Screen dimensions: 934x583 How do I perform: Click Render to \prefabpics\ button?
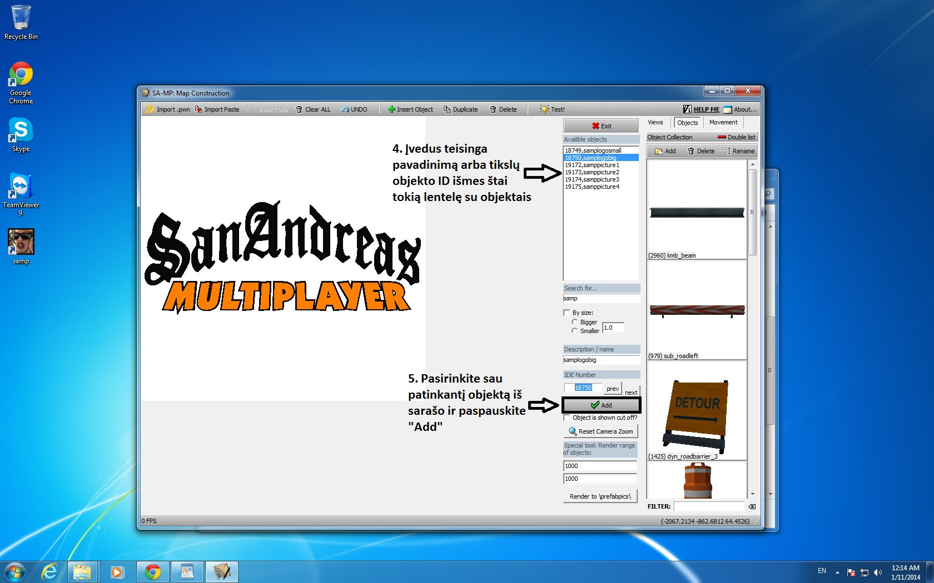point(600,496)
